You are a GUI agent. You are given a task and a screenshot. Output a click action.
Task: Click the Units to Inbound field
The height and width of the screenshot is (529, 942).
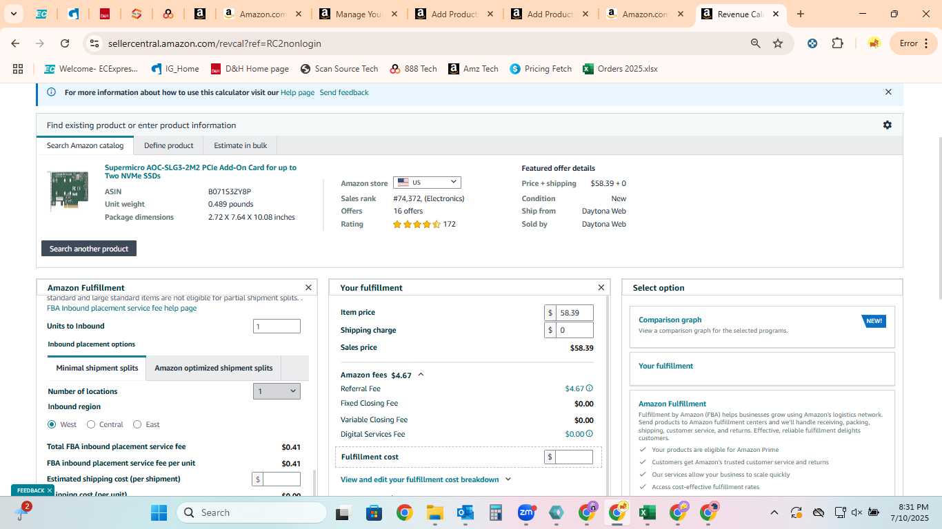click(277, 326)
